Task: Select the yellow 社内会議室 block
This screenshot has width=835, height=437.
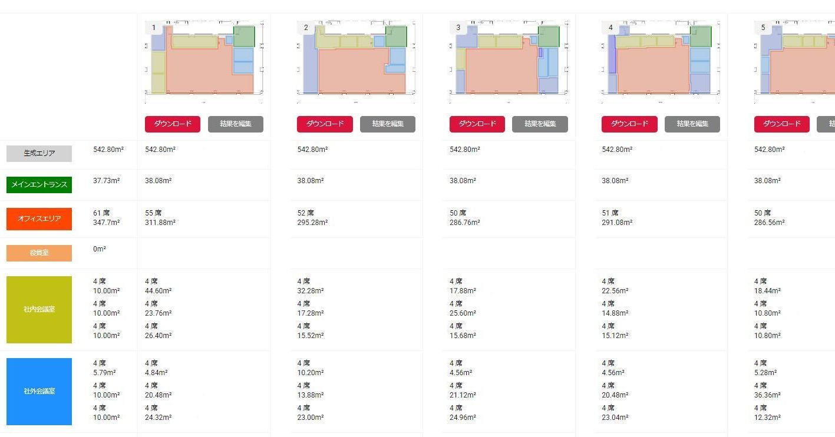Action: [x=39, y=309]
